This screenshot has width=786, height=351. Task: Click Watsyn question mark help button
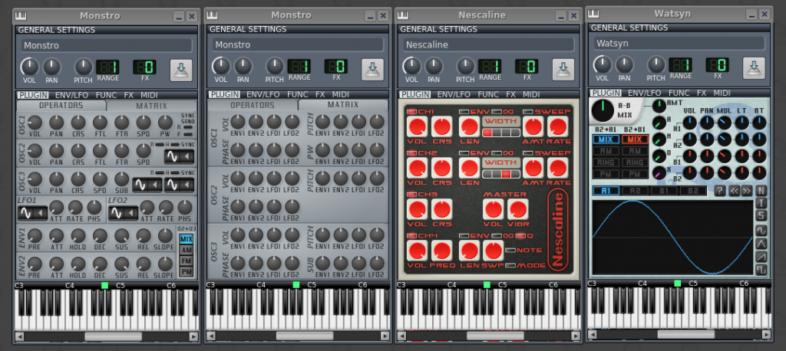pos(720,191)
